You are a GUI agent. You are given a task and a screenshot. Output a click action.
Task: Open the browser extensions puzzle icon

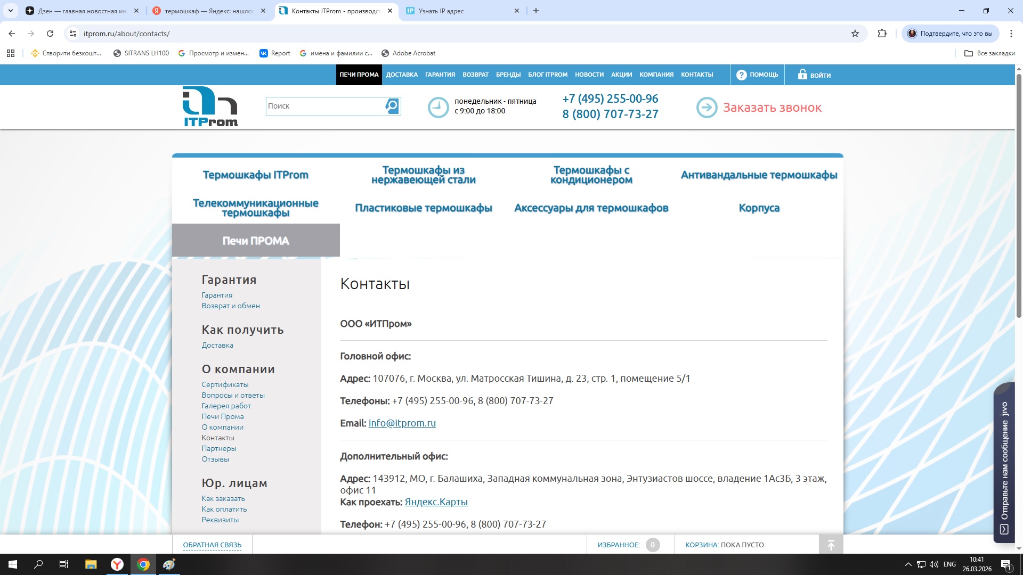(882, 34)
